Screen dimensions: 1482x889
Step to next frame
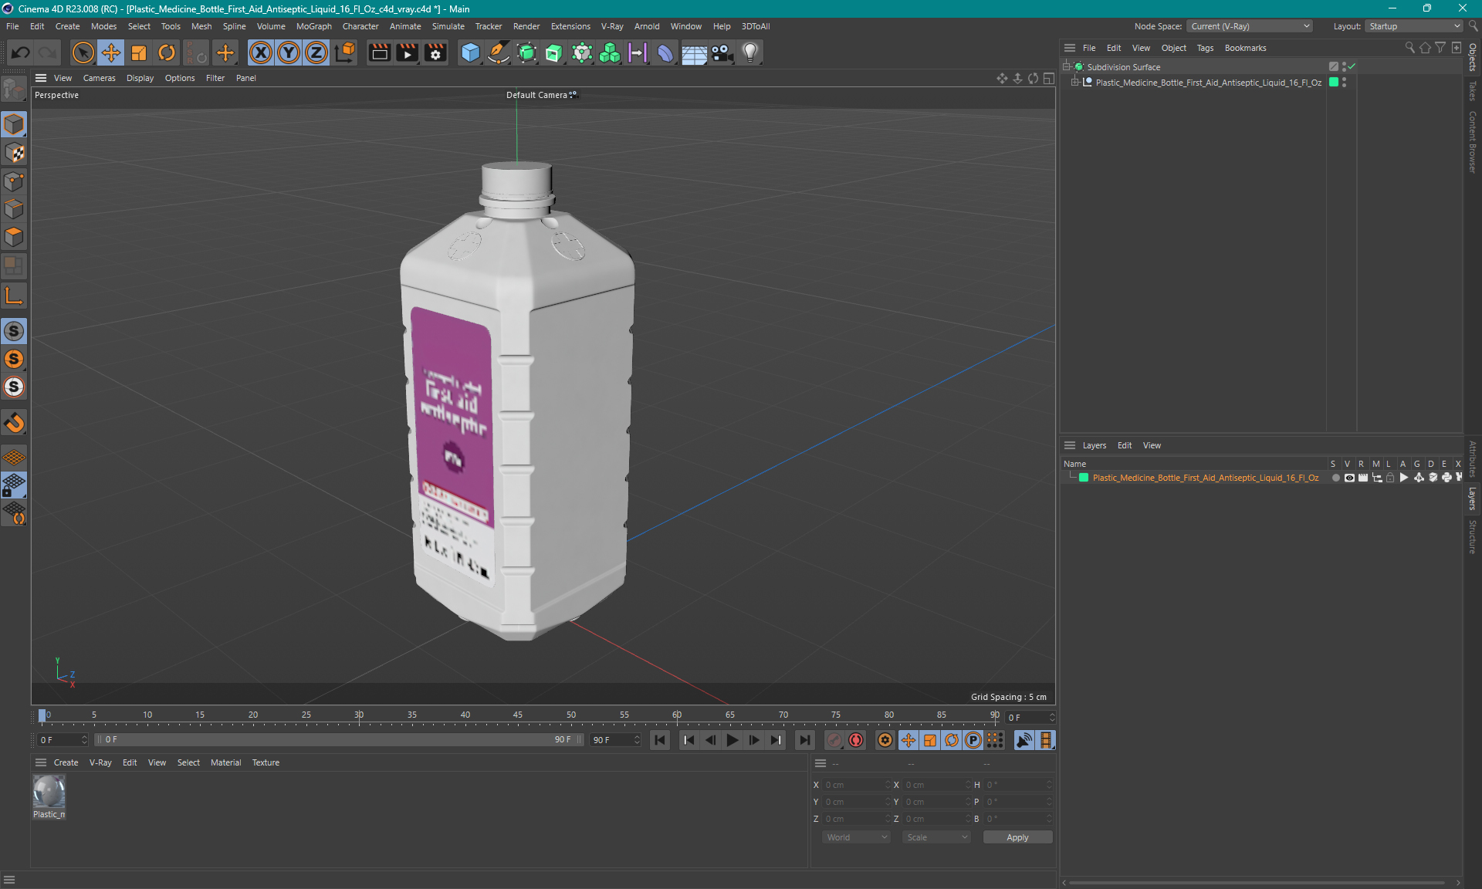(754, 740)
